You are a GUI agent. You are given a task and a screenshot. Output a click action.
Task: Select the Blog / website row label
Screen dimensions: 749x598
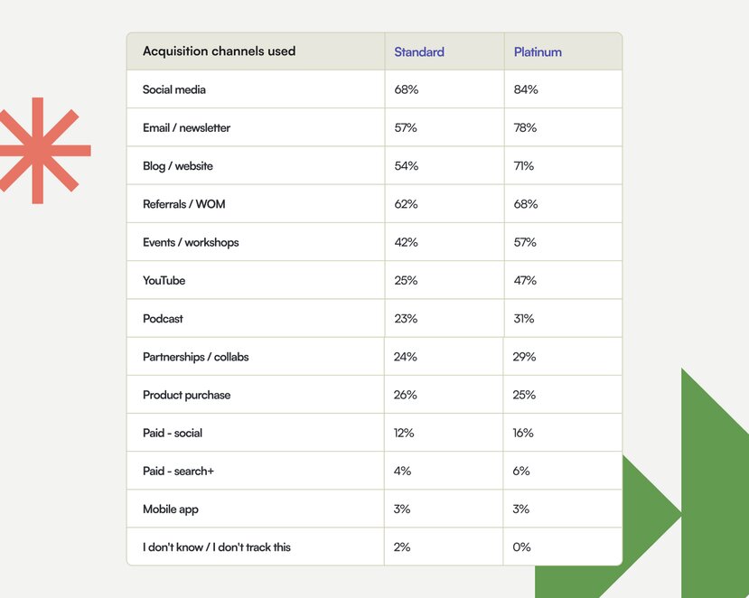(x=178, y=165)
